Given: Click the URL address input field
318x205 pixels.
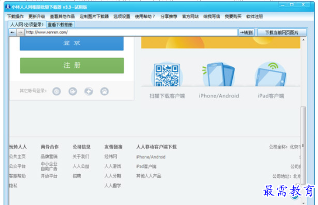Looking at the screenshot, I should click(x=131, y=32).
